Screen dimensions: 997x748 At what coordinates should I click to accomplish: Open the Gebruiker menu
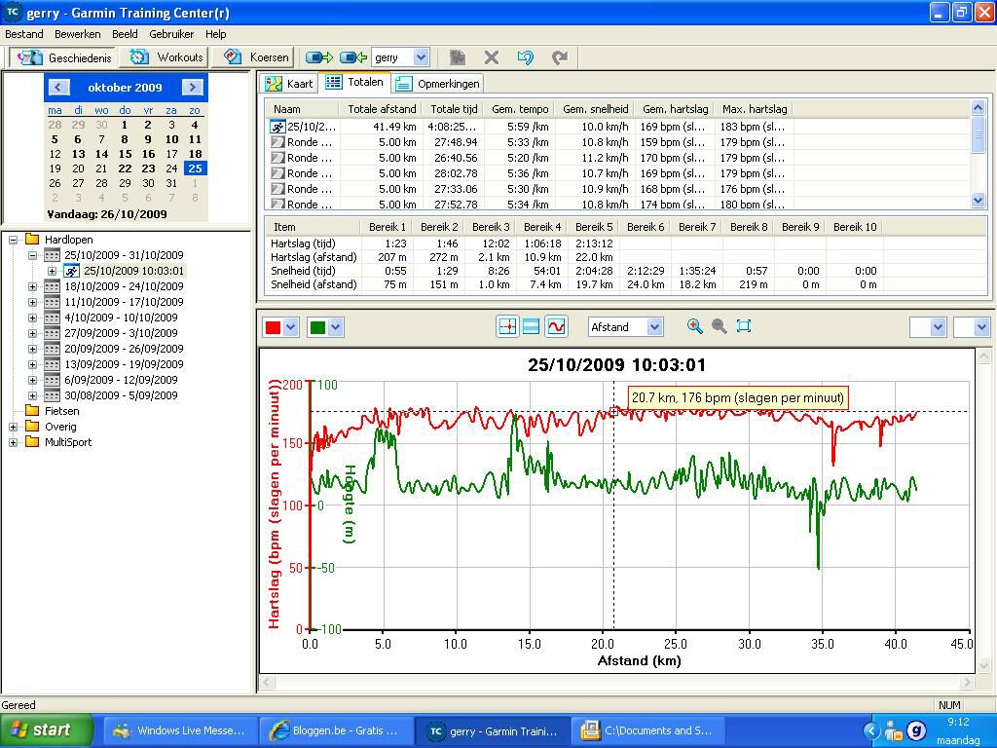click(171, 34)
